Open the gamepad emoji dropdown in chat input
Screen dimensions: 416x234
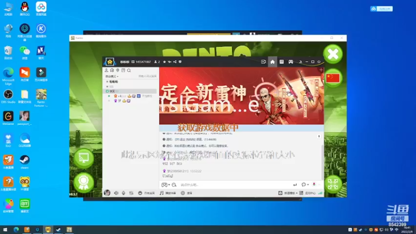coord(165,185)
